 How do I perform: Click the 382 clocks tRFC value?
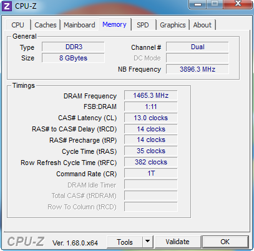[151, 162]
